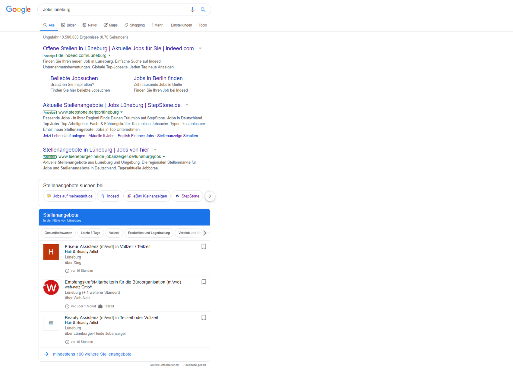Image resolution: width=513 pixels, height=370 pixels.
Task: Go to the Maps tab
Action: pyautogui.click(x=111, y=25)
